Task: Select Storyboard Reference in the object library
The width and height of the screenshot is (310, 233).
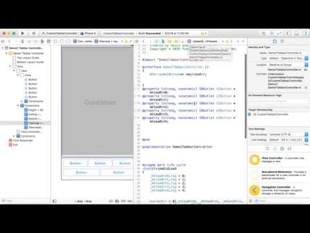Action: coord(278,175)
